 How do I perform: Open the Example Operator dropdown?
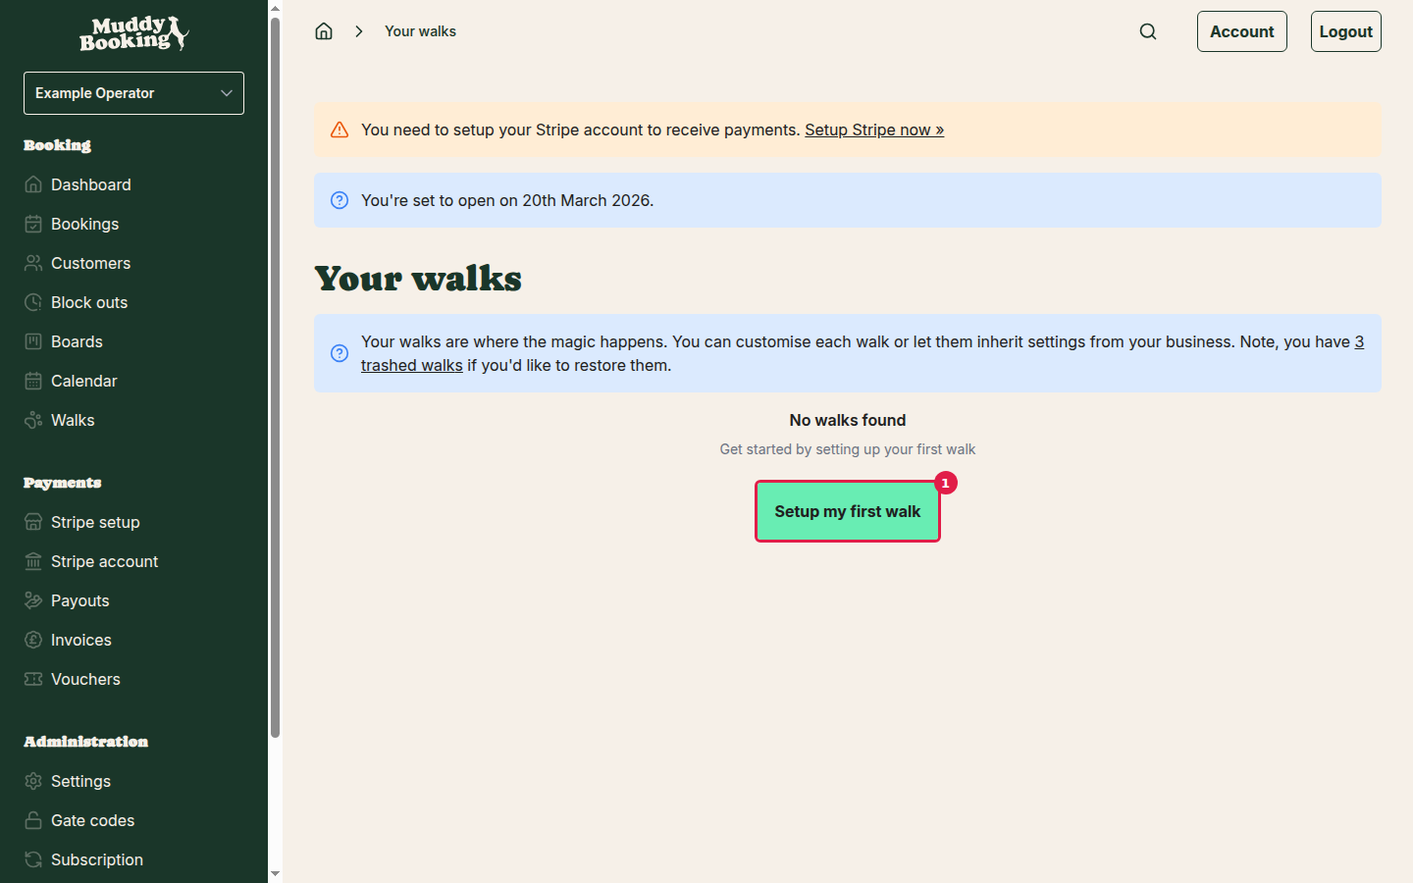point(133,92)
